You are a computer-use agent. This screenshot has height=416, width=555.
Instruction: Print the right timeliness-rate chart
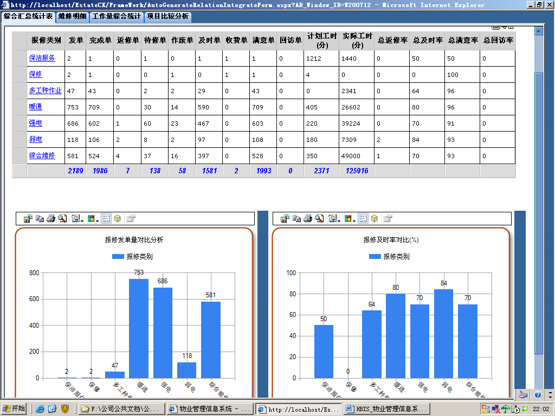coord(308,218)
